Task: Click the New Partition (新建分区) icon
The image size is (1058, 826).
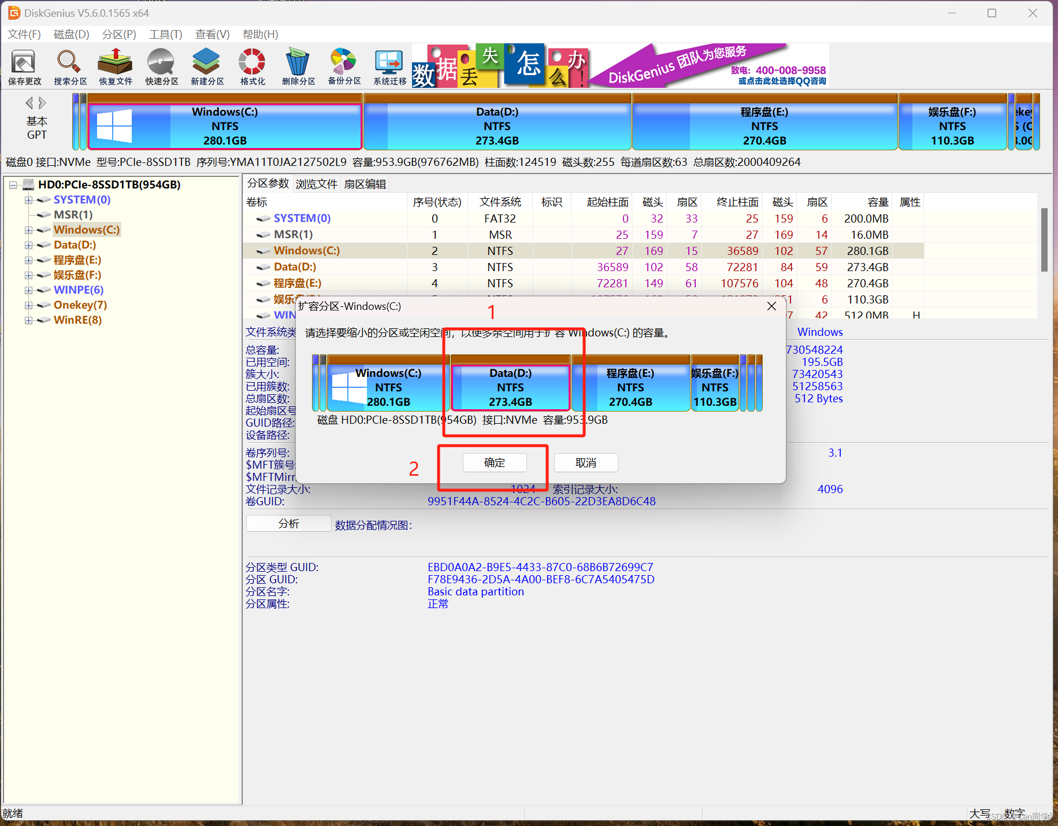Action: [x=207, y=66]
